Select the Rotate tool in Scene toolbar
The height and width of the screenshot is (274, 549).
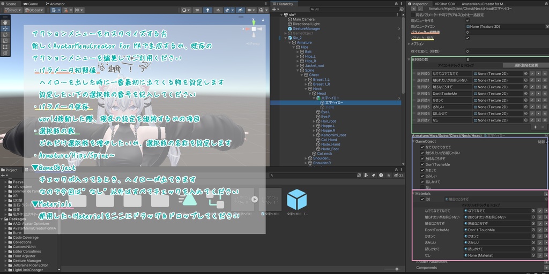[5, 35]
